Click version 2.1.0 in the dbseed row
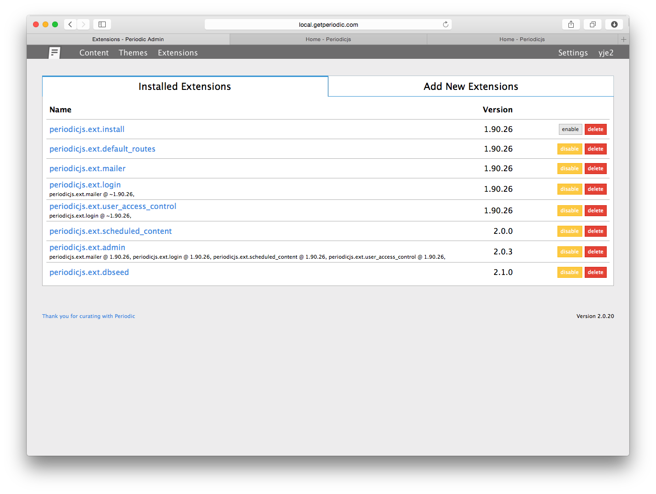This screenshot has width=656, height=494. tap(503, 272)
